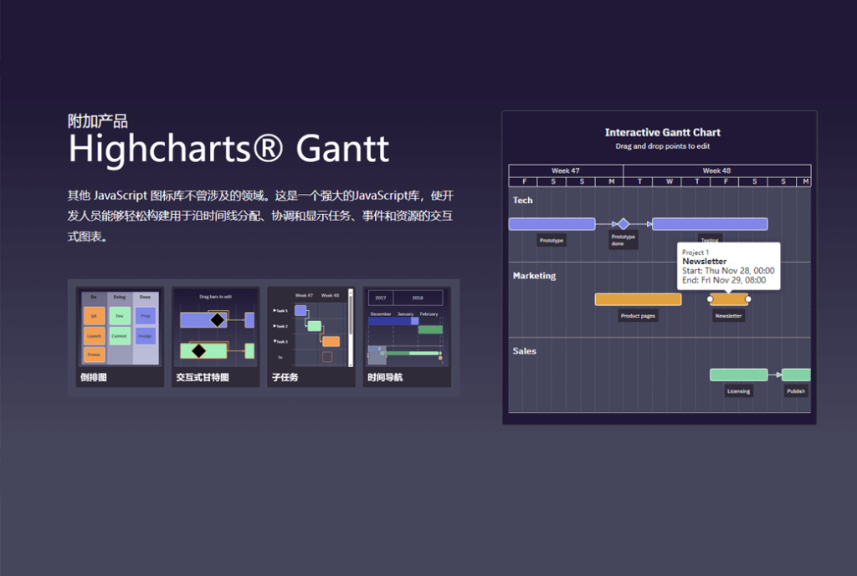This screenshot has width=857, height=576.
Task: Click the Week 48 header cell
Action: click(x=716, y=171)
